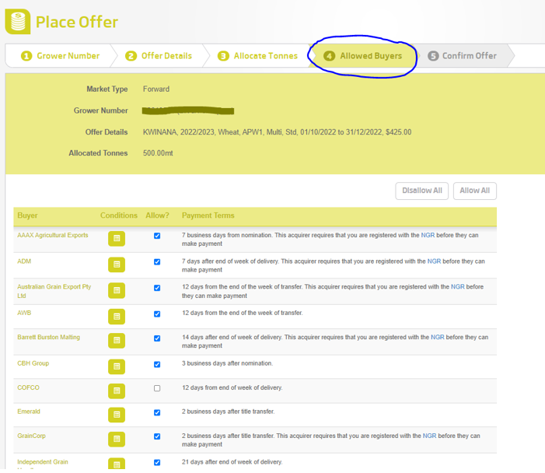Click the Disallow All button

click(x=422, y=191)
